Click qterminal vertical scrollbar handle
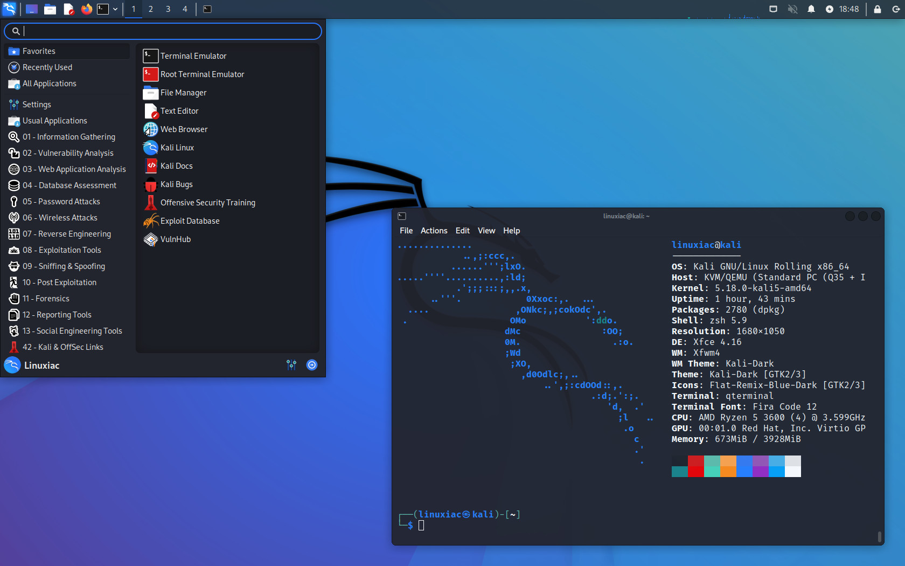Screen dimensions: 905x566 point(880,537)
